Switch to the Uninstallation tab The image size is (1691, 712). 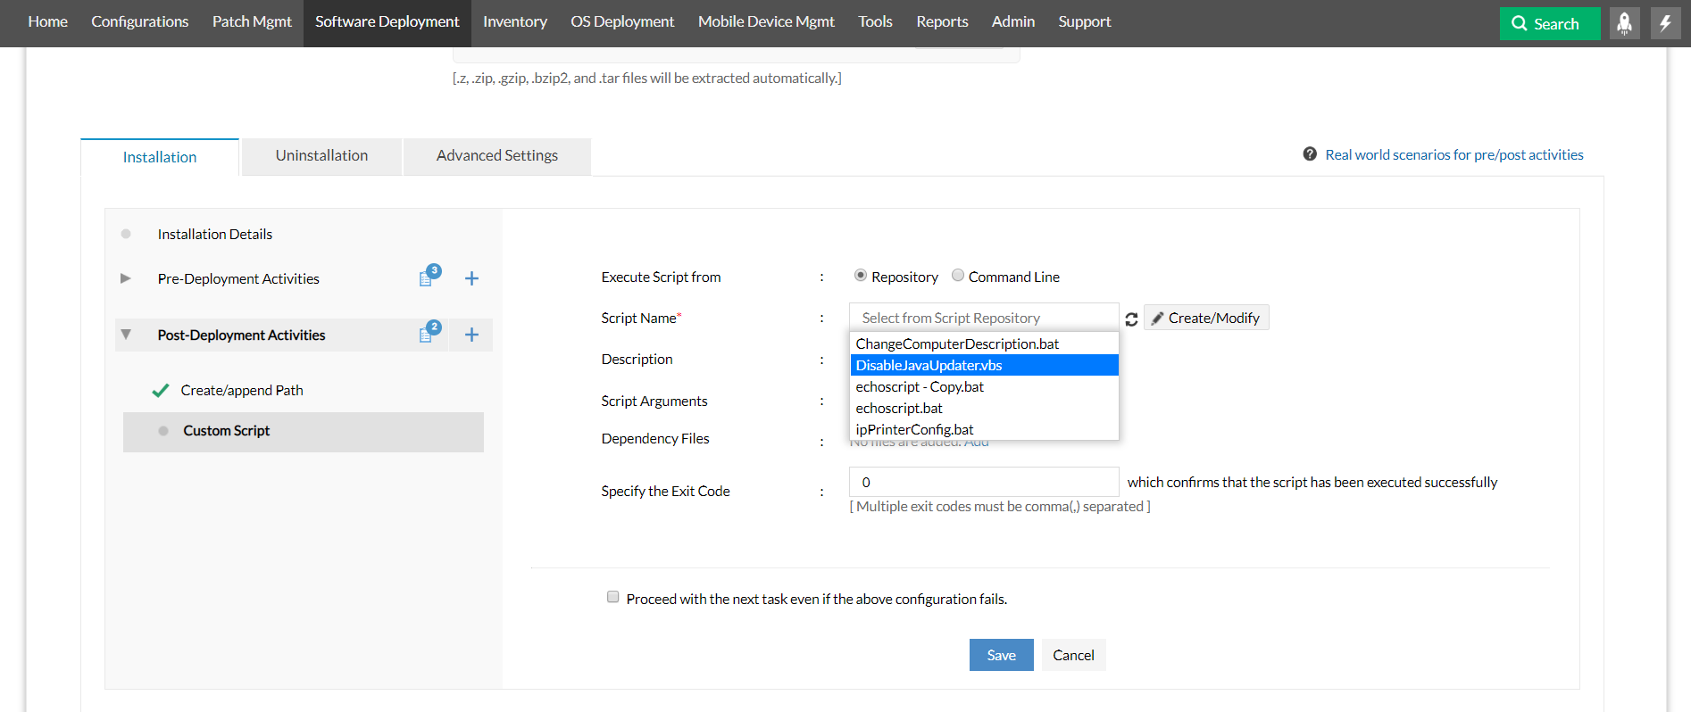[321, 156]
